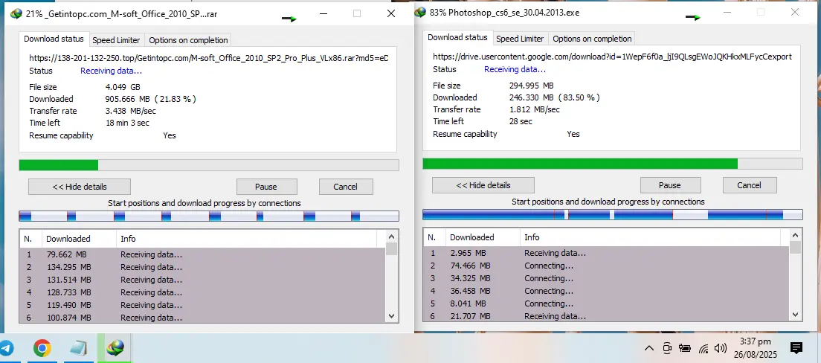This screenshot has width=821, height=363.
Task: Switch to Speed Limiter tab in Office download
Action: 116,40
